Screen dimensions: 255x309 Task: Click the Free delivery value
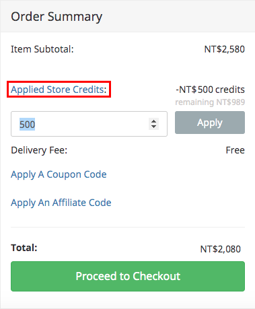click(235, 150)
